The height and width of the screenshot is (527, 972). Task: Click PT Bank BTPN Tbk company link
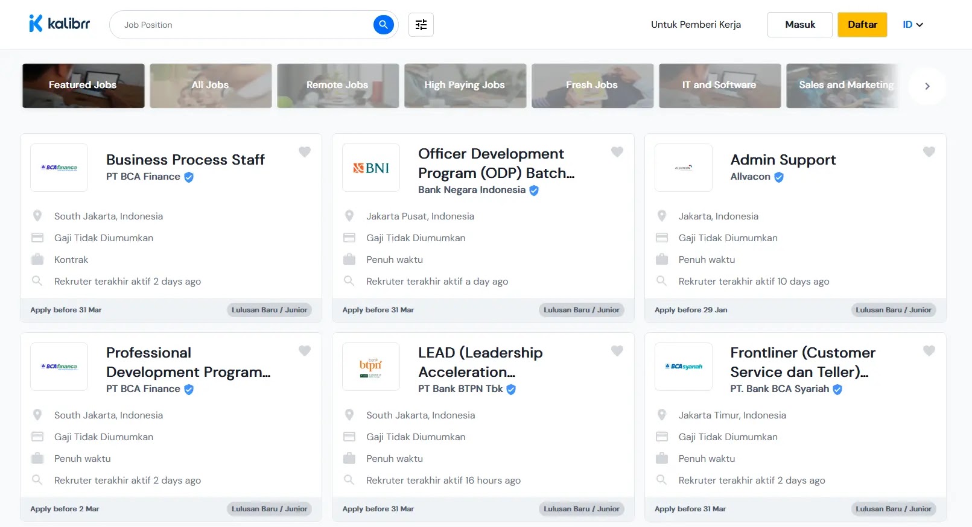pyautogui.click(x=460, y=389)
